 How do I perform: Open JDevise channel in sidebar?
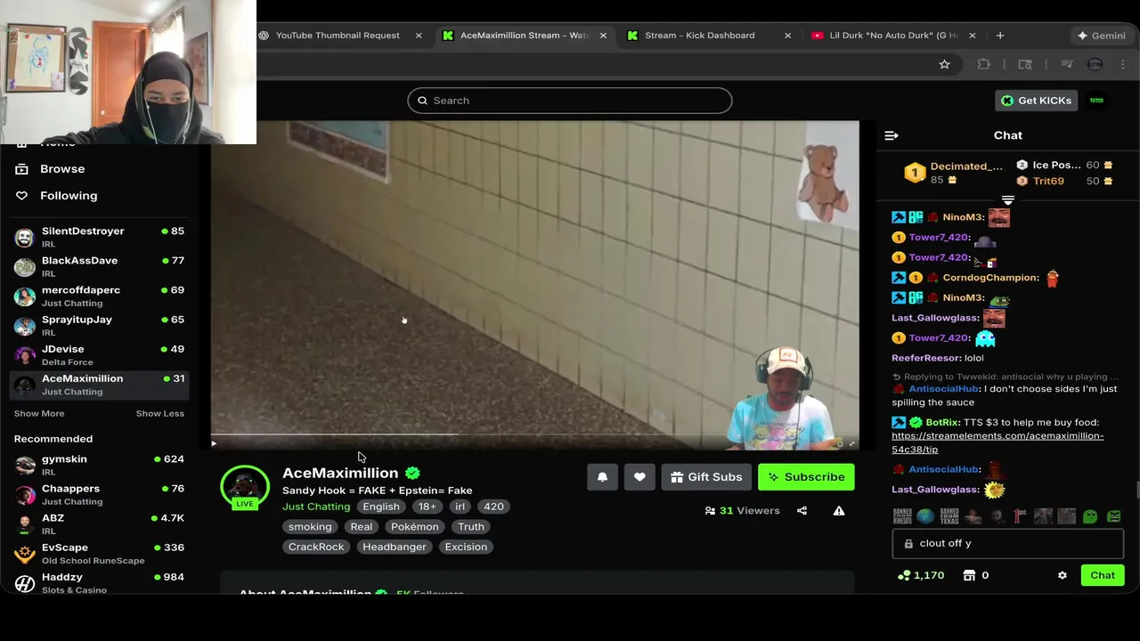(x=100, y=355)
